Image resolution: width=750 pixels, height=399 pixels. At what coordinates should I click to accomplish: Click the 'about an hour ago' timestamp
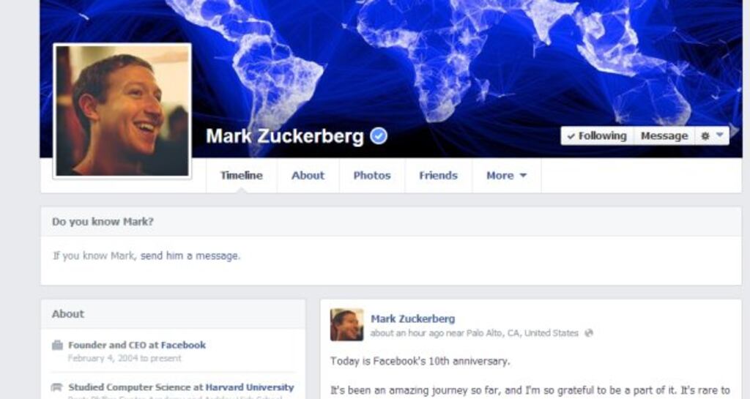tap(407, 333)
